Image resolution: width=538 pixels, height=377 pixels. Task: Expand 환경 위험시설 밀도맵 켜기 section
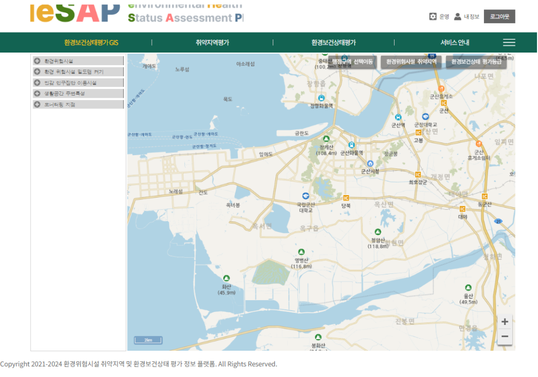(x=78, y=72)
